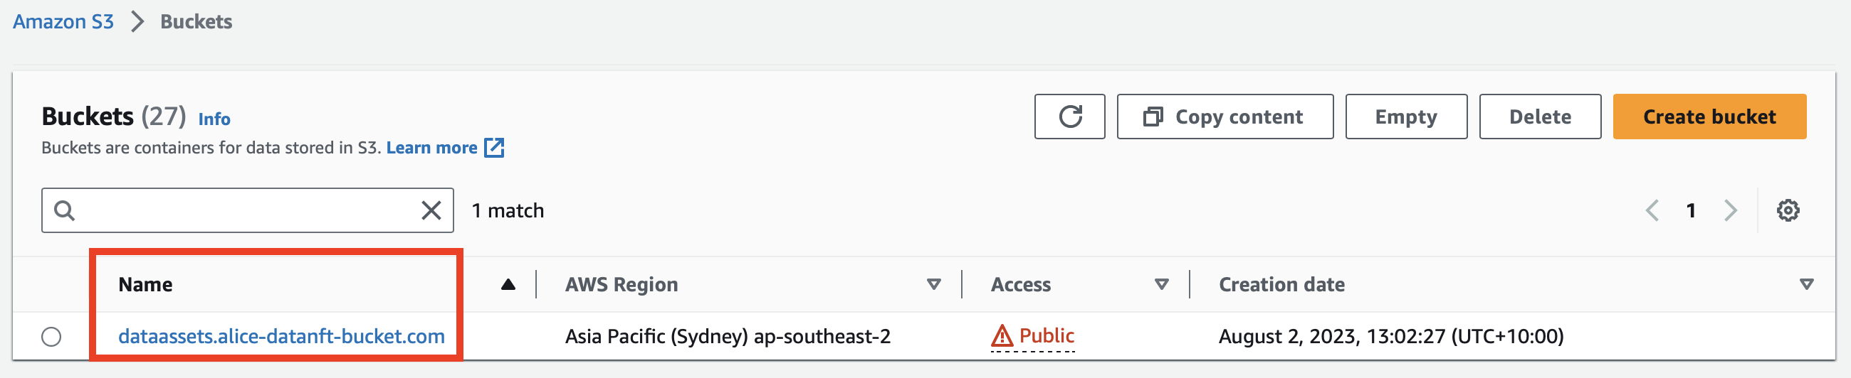Click the Buckets breadcrumb item
Viewport: 1851px width, 378px height.
196,21
